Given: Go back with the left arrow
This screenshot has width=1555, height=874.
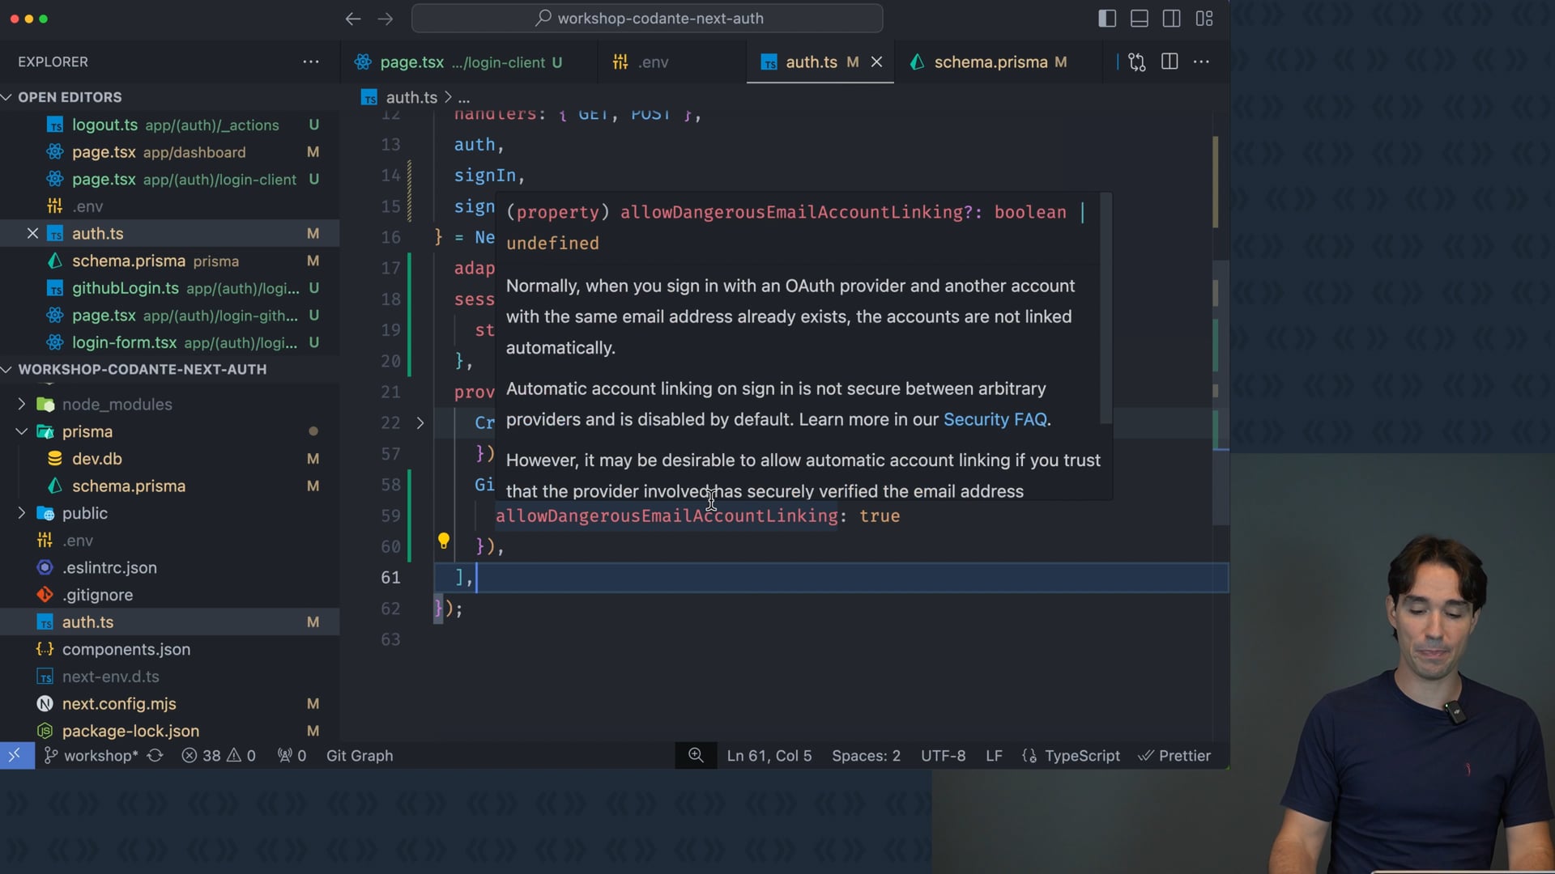Looking at the screenshot, I should click(352, 18).
